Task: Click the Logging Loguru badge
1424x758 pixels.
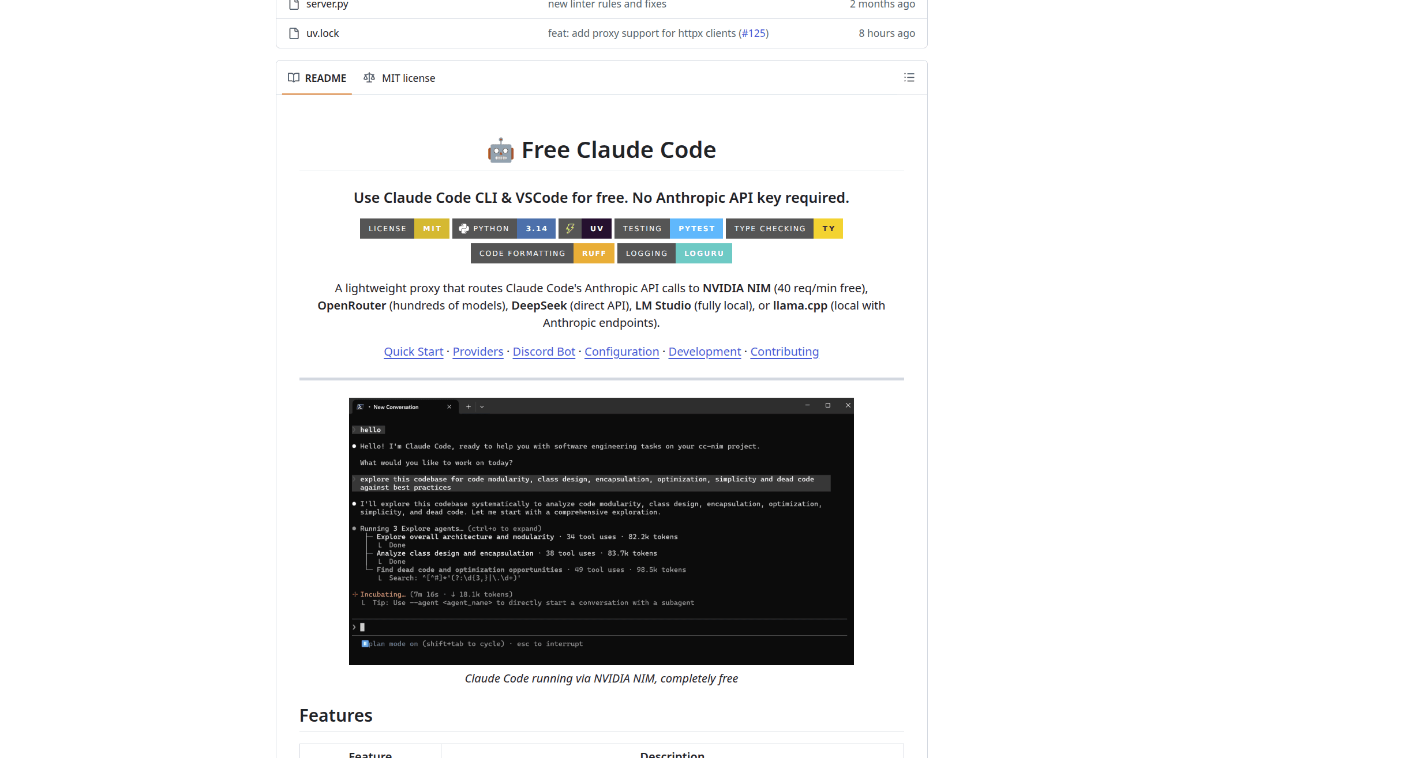Action: (x=674, y=254)
